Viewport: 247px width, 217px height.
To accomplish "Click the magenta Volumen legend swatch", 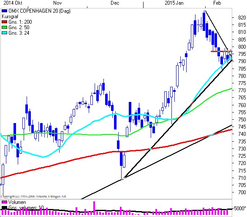I will 4,202.
